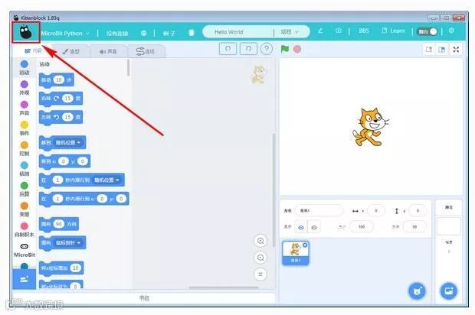Zoom out the workspace

[x=260, y=258]
